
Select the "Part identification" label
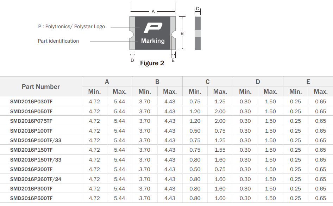coord(58,41)
